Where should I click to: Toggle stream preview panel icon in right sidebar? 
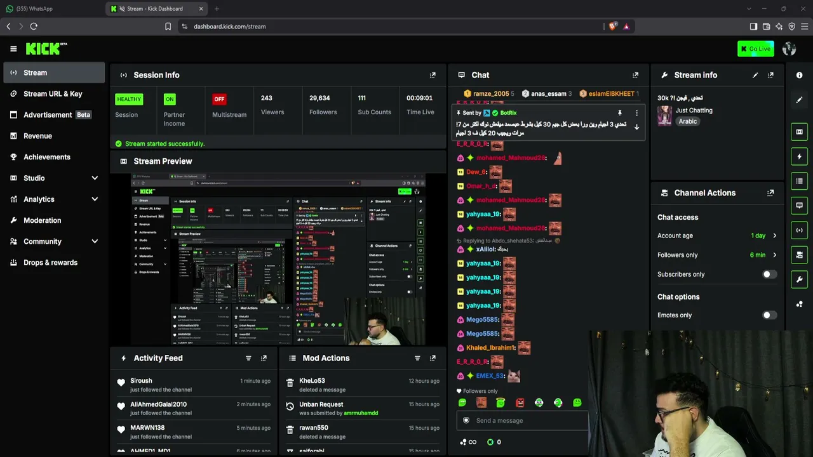point(799,132)
